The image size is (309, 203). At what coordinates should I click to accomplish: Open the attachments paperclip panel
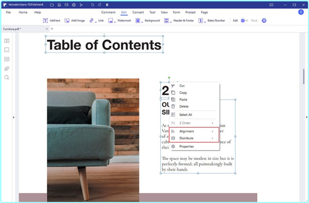[7, 68]
